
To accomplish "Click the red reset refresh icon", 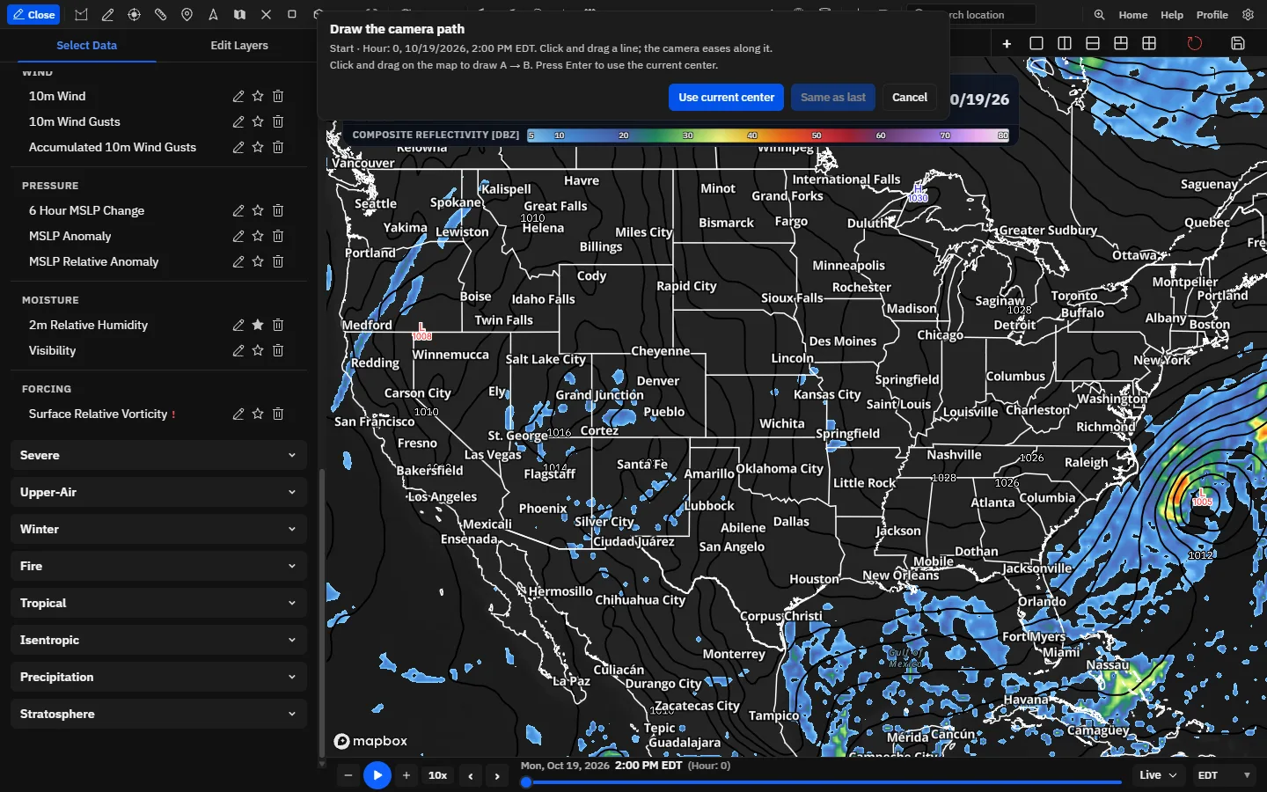I will click(x=1194, y=43).
